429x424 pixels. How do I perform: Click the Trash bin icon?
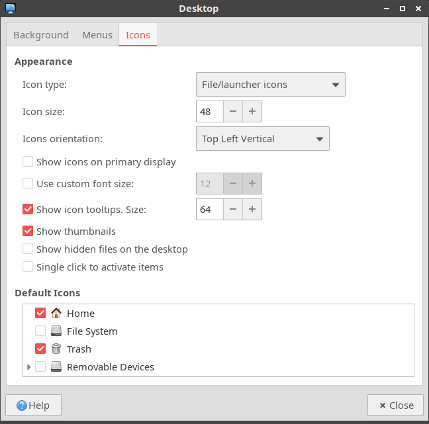click(x=56, y=349)
